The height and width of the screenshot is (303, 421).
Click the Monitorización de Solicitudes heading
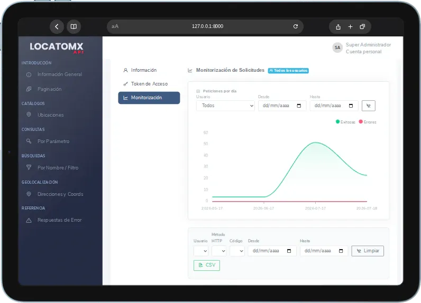(x=230, y=70)
